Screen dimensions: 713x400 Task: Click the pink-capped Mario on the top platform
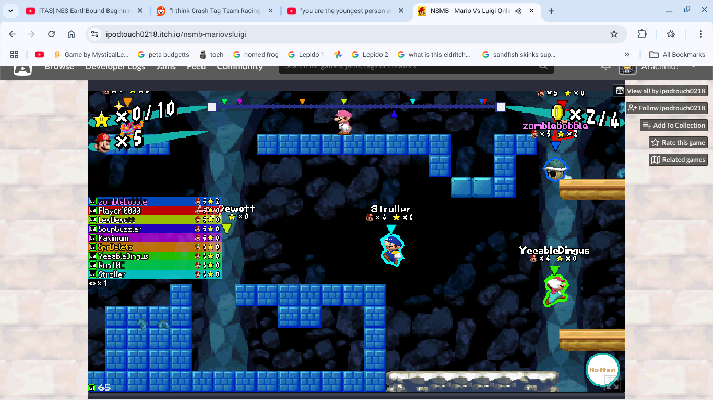[343, 122]
